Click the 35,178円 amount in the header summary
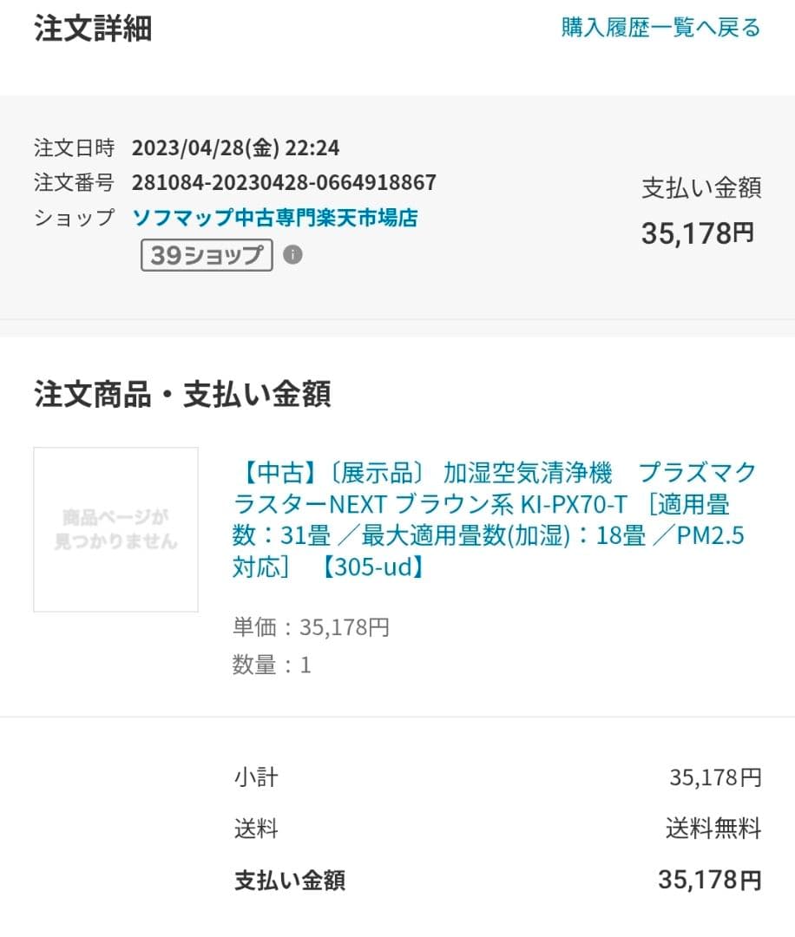The image size is (795, 937). 698,233
